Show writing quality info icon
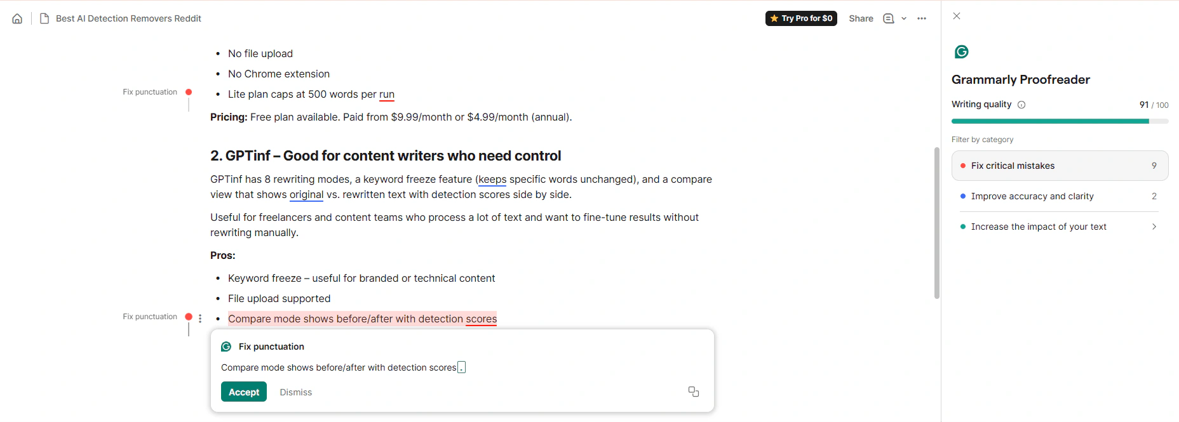The width and height of the screenshot is (1179, 422). [x=1021, y=105]
